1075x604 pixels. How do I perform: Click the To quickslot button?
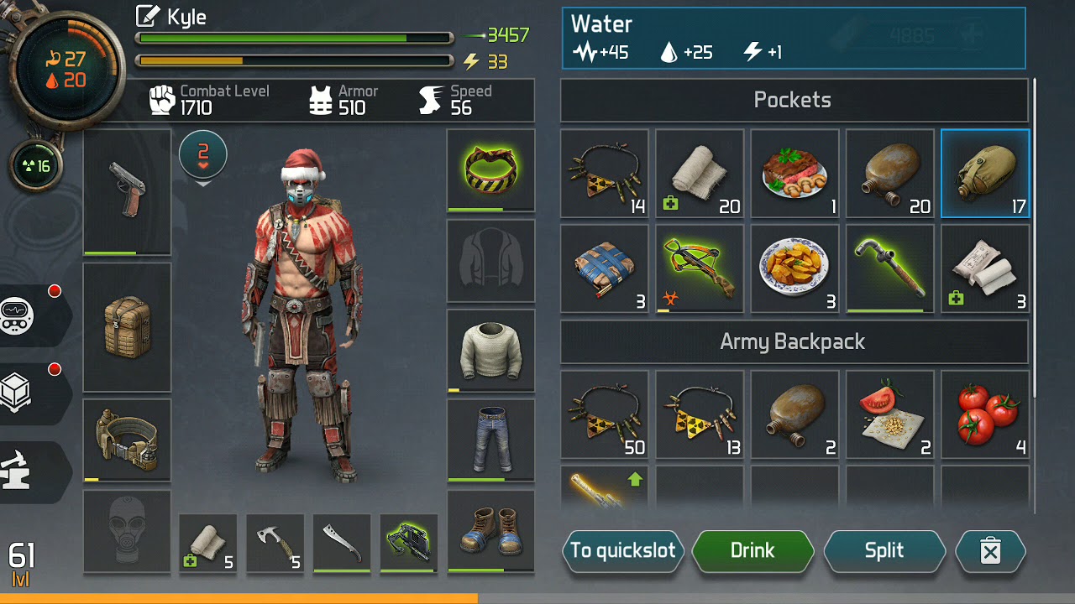point(623,551)
